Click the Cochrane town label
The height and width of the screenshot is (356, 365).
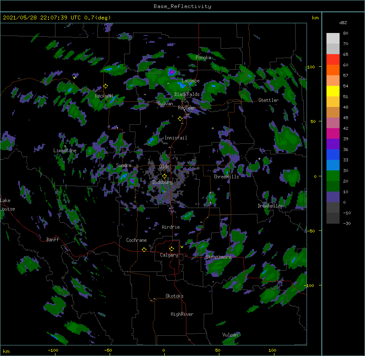pyautogui.click(x=136, y=240)
